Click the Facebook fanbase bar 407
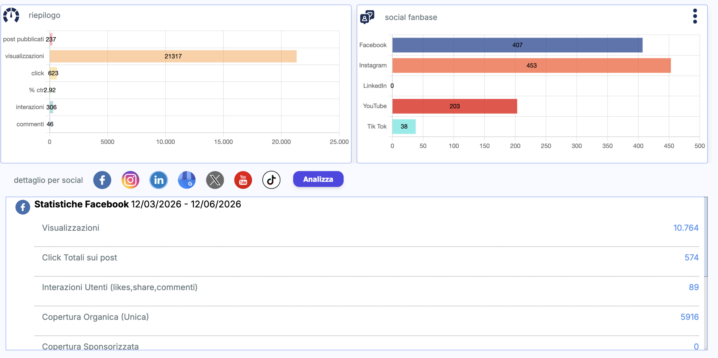Screen dimensions: 718x358 [517, 45]
